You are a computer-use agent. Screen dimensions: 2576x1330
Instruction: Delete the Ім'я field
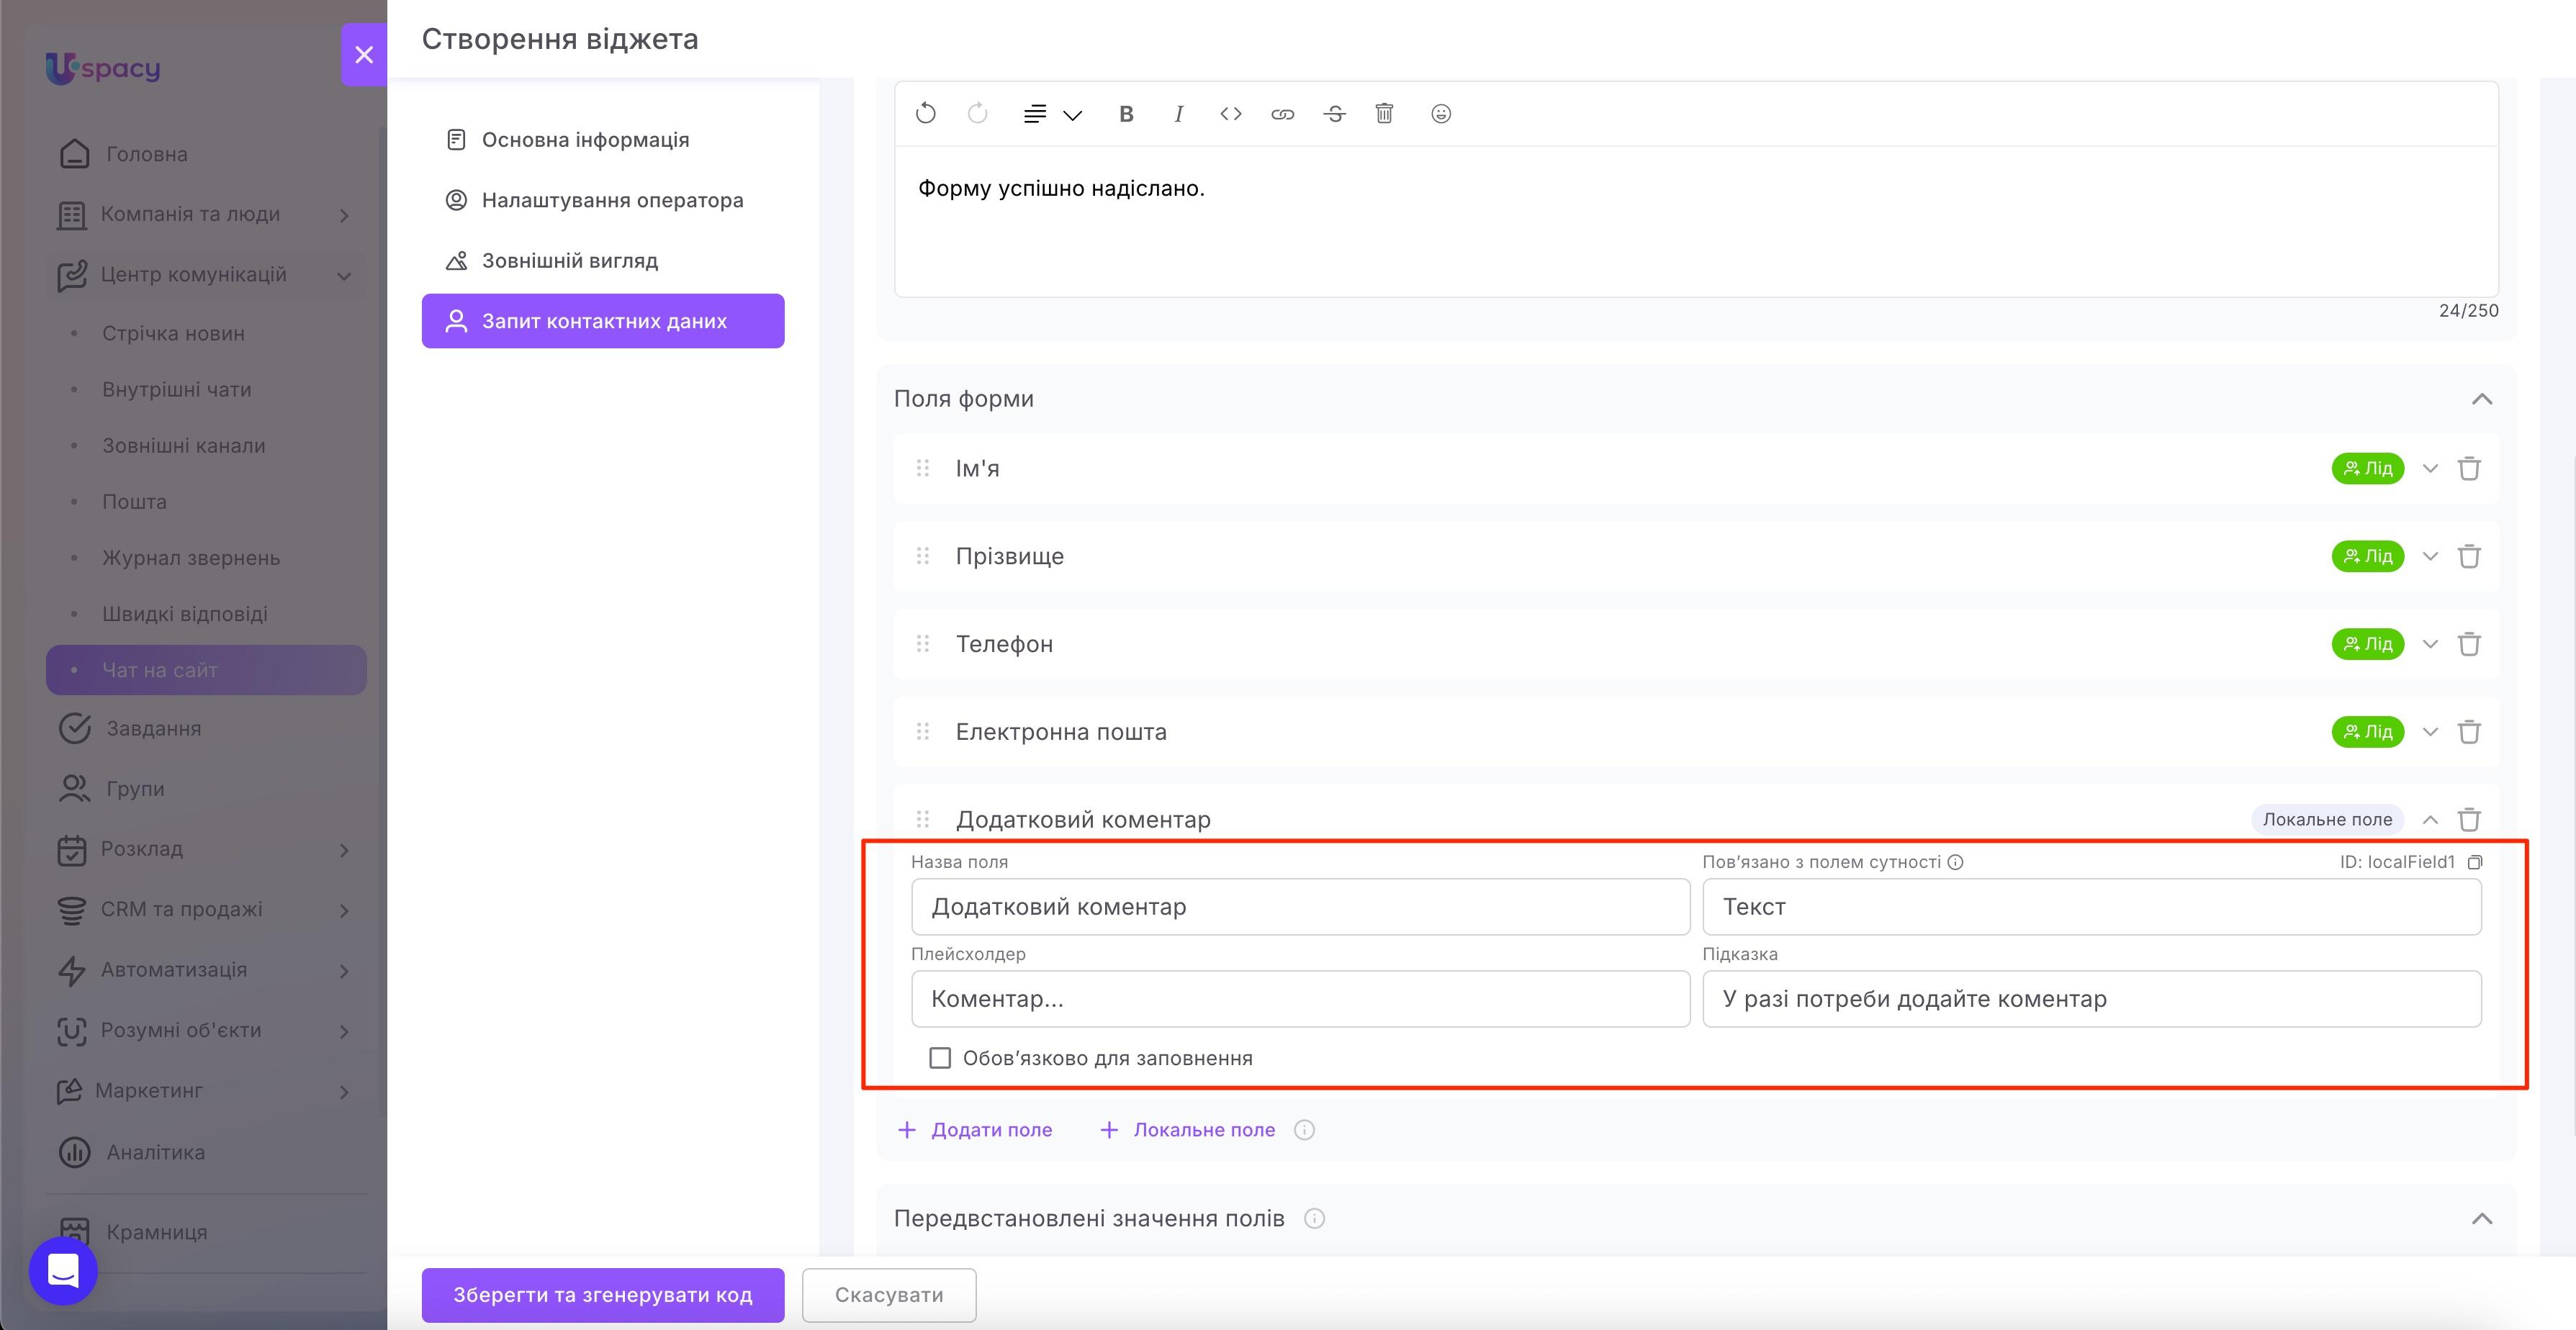click(2469, 468)
